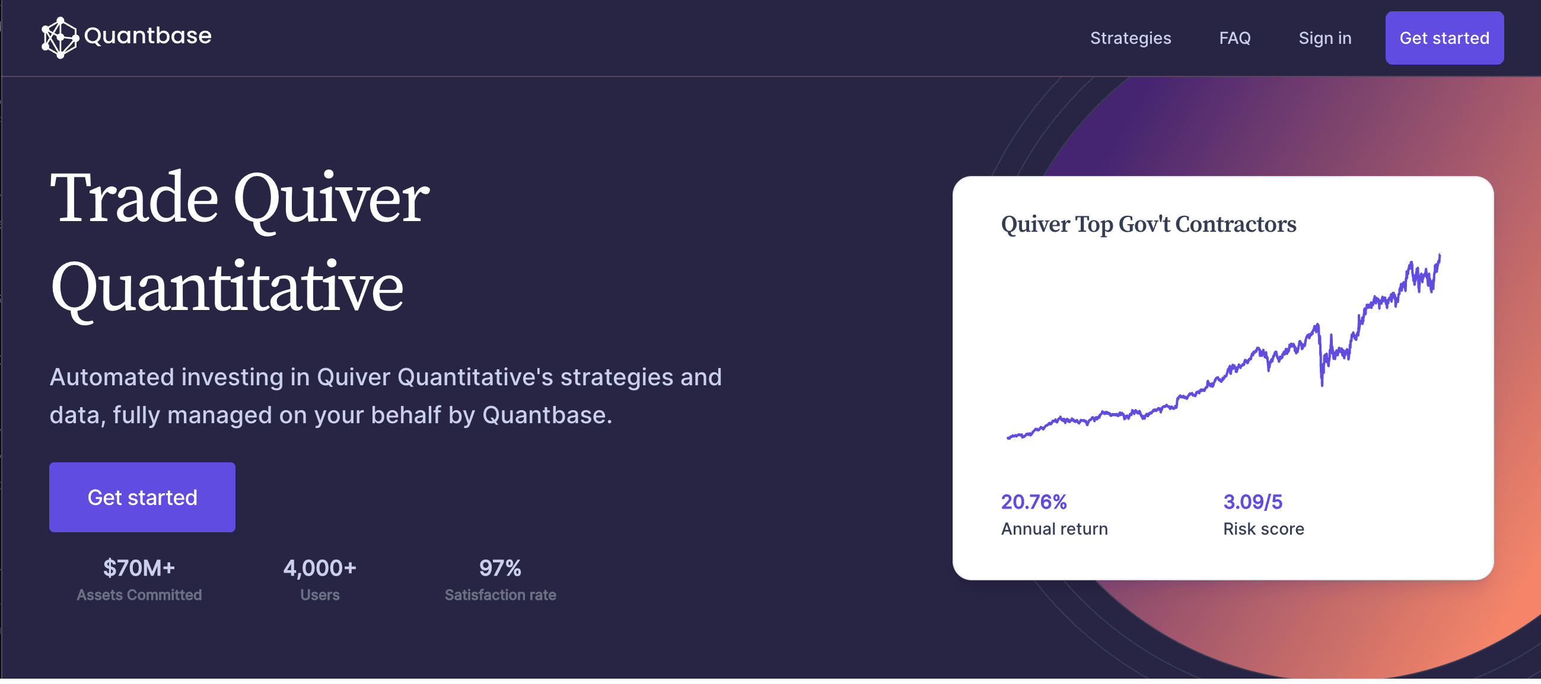Click the Quantbase wordmark text
This screenshot has width=1541, height=684.
pyautogui.click(x=148, y=36)
